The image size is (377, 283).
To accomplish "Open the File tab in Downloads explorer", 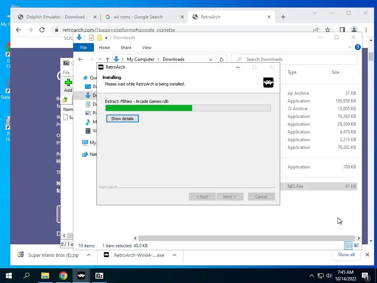I will pos(84,48).
